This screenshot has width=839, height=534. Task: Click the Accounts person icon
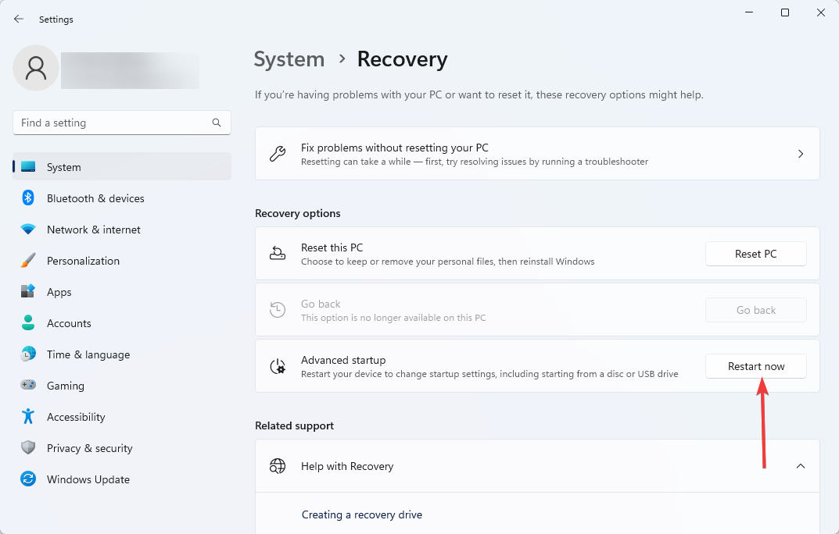click(x=28, y=323)
